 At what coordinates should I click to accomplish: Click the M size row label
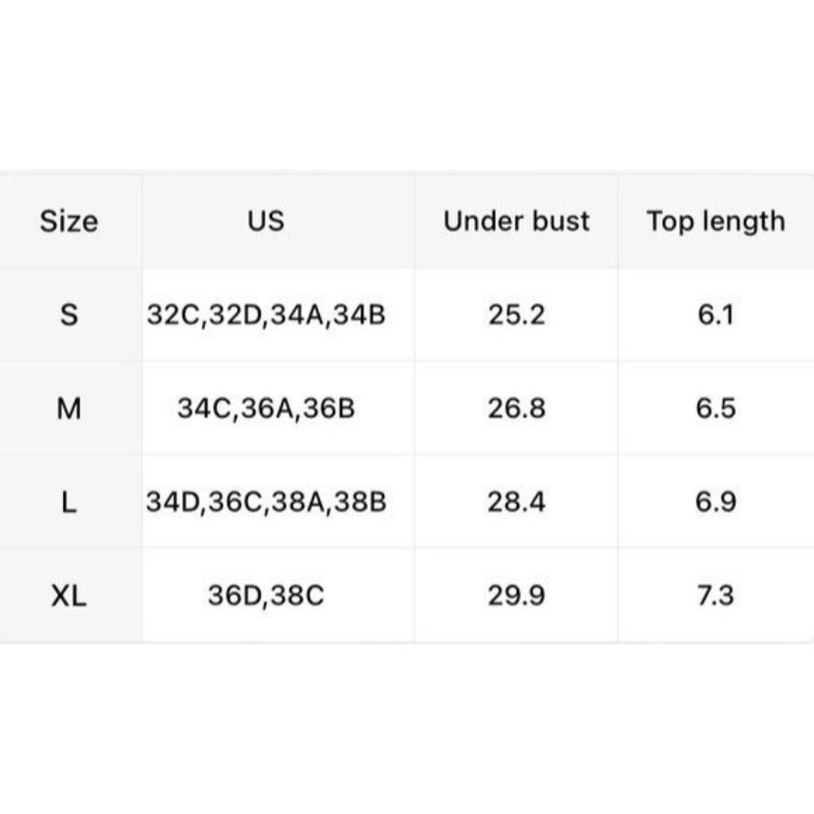[x=69, y=408]
